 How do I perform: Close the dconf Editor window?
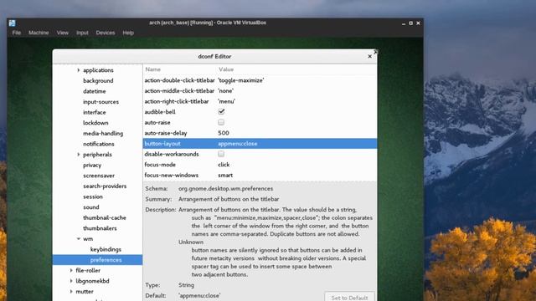(369, 56)
